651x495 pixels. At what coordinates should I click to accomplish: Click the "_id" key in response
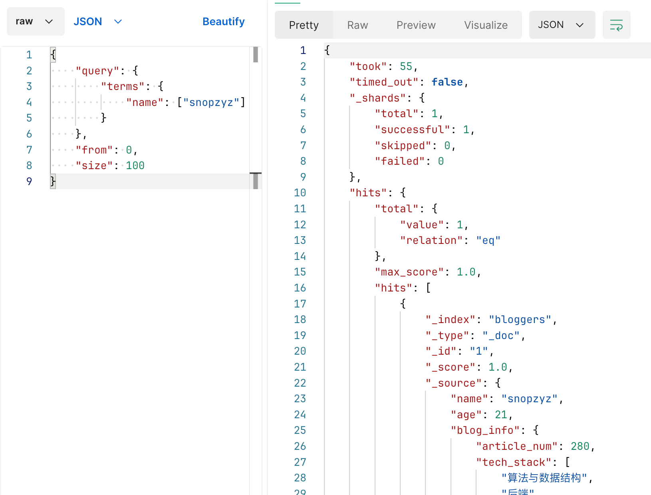pos(441,351)
